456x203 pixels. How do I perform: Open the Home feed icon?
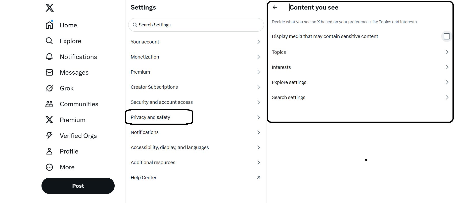click(49, 25)
